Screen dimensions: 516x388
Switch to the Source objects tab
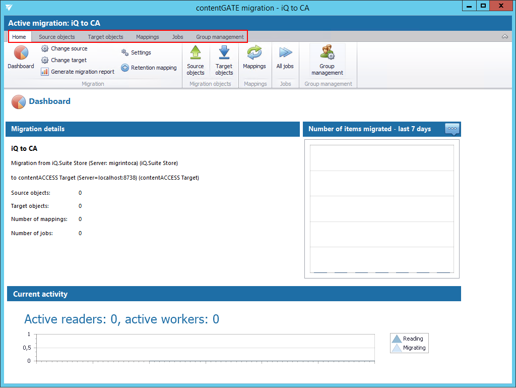click(x=57, y=37)
